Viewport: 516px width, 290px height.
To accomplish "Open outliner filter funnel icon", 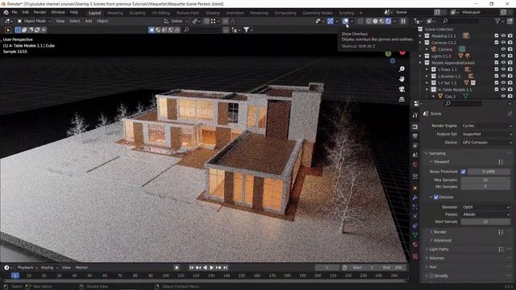I will (x=497, y=21).
